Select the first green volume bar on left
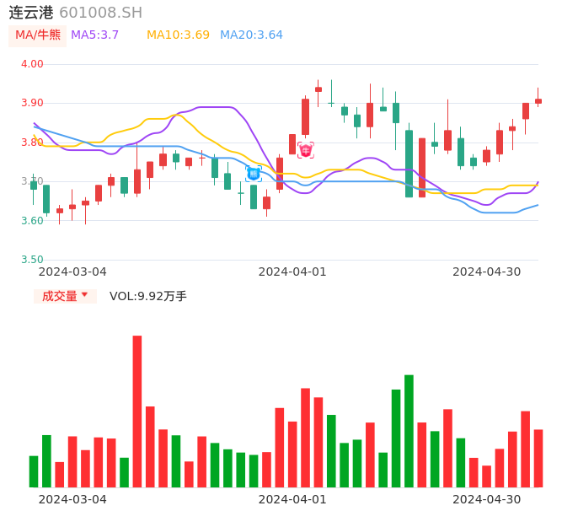 tap(34, 471)
